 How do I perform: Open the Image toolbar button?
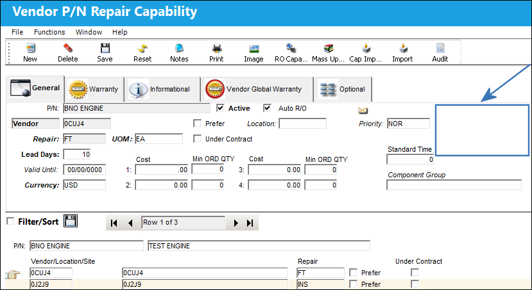253,49
